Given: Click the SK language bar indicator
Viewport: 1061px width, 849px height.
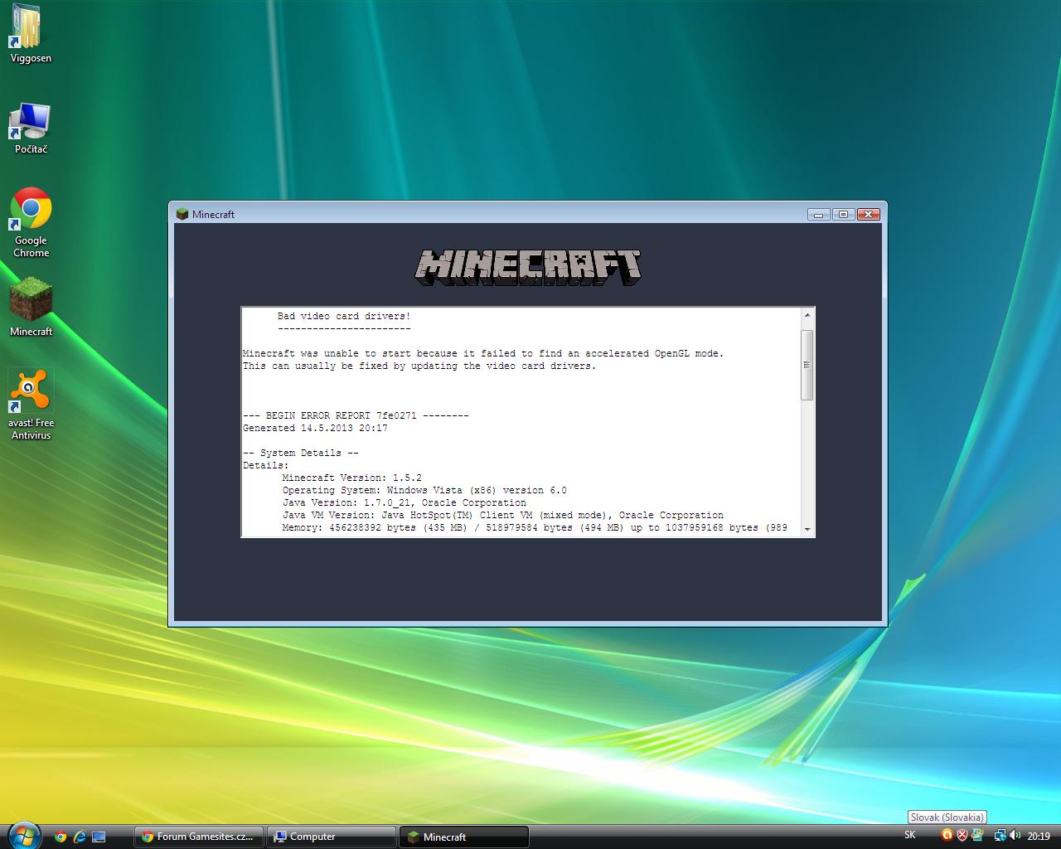Looking at the screenshot, I should click(910, 836).
